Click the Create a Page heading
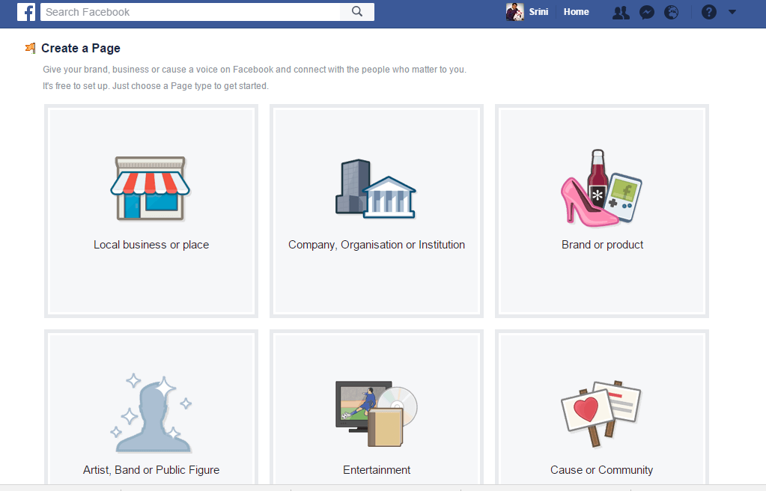The width and height of the screenshot is (766, 491). (81, 49)
